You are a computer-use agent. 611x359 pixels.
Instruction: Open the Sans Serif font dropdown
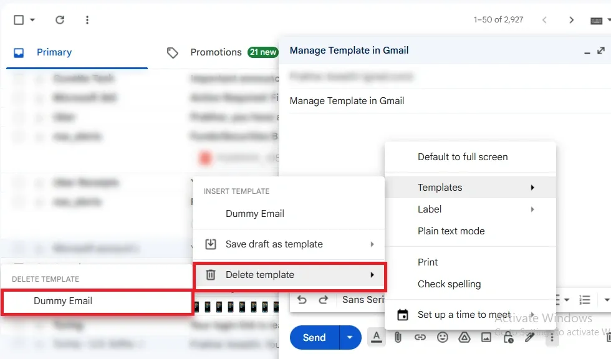[363, 299]
